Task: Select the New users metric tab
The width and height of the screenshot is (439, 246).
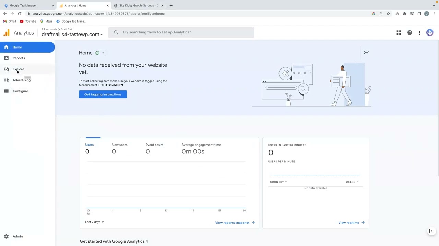Action: tap(119, 148)
